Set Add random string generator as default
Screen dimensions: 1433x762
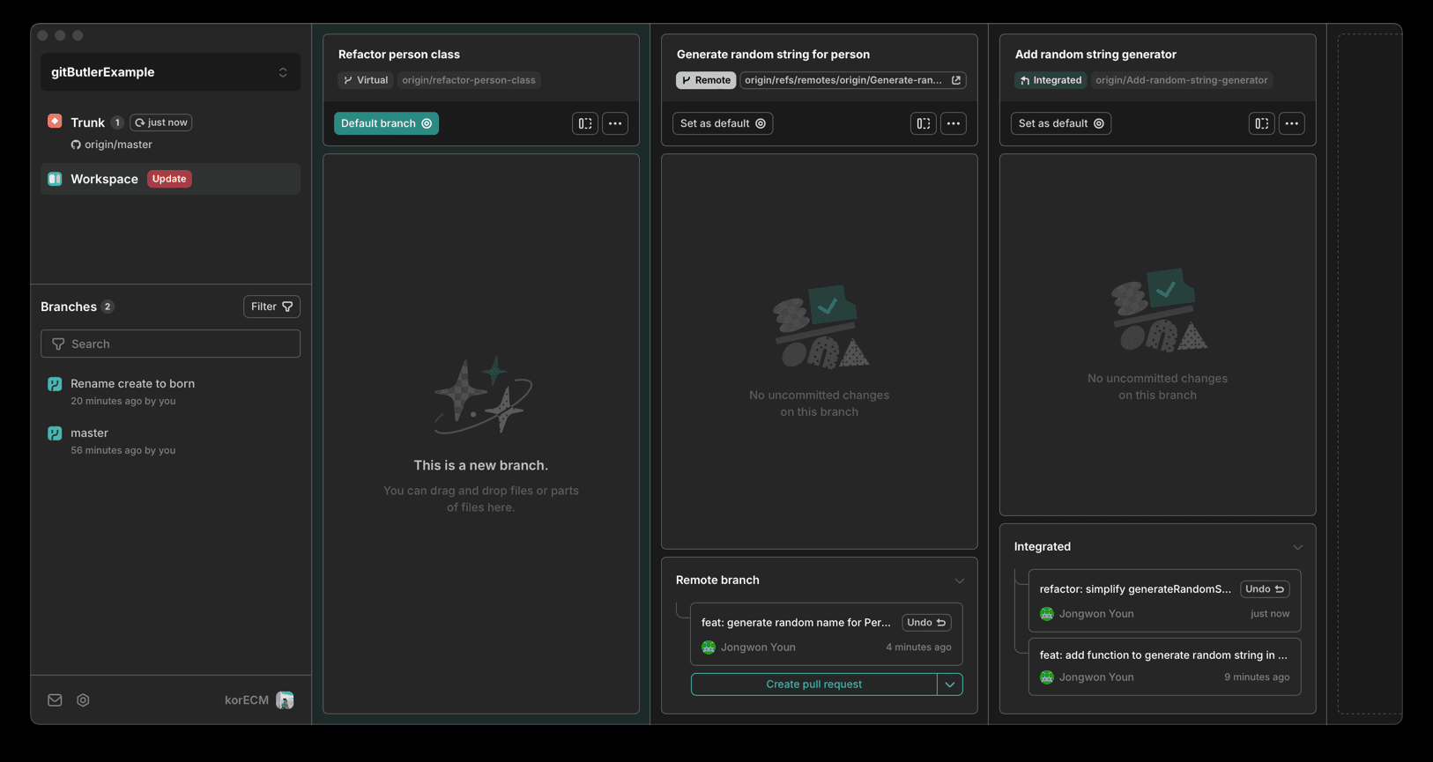click(x=1061, y=123)
